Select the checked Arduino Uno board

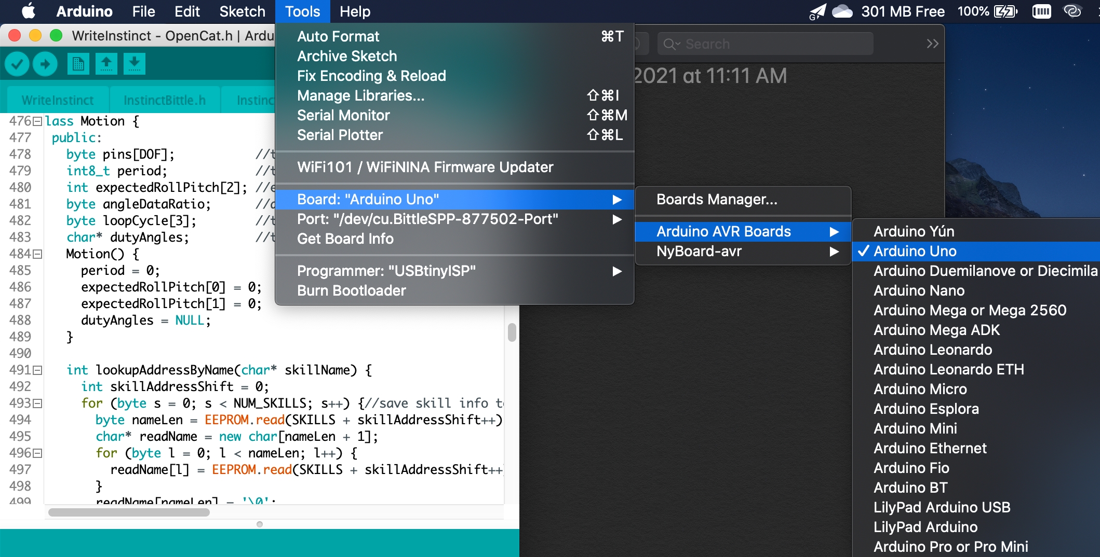coord(915,252)
